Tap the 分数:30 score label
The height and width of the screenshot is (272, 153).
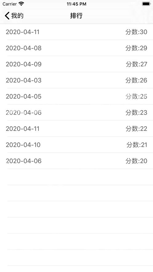coord(136,32)
